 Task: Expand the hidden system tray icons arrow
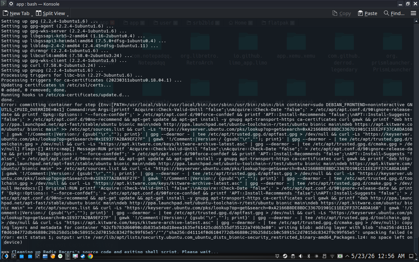pos(347,256)
